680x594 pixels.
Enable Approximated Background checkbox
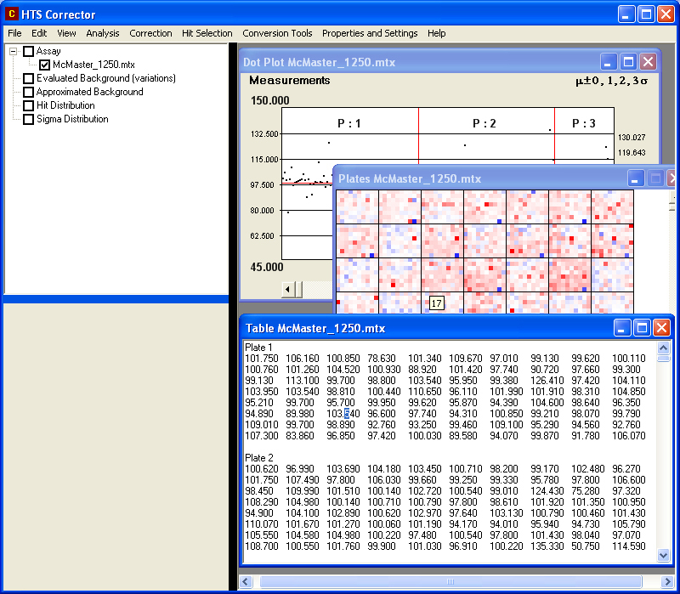click(x=29, y=92)
